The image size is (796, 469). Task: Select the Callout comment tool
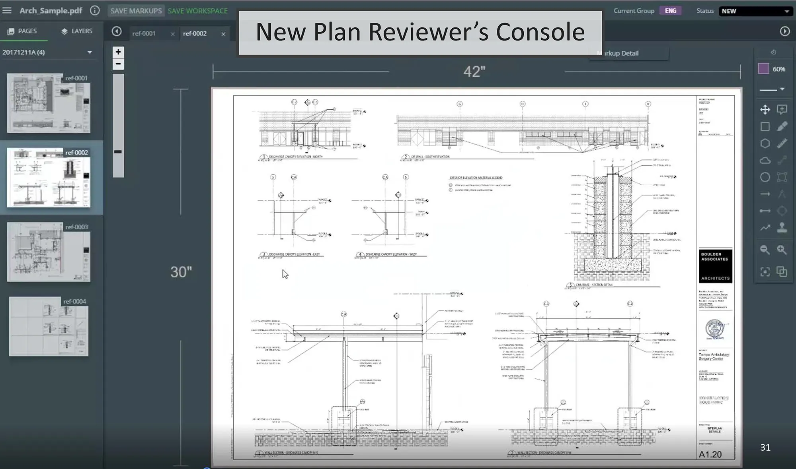[782, 109]
